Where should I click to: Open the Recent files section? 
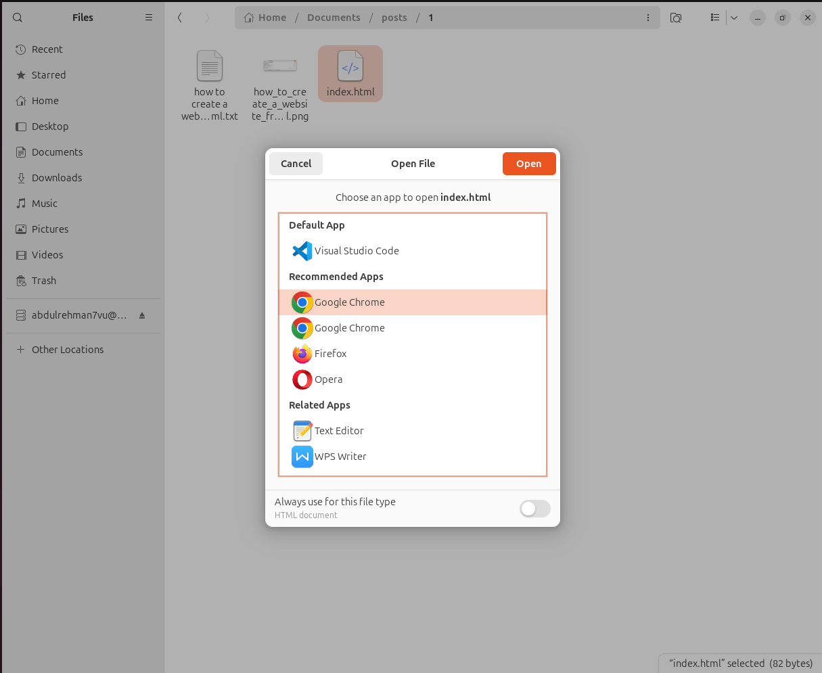coord(47,49)
